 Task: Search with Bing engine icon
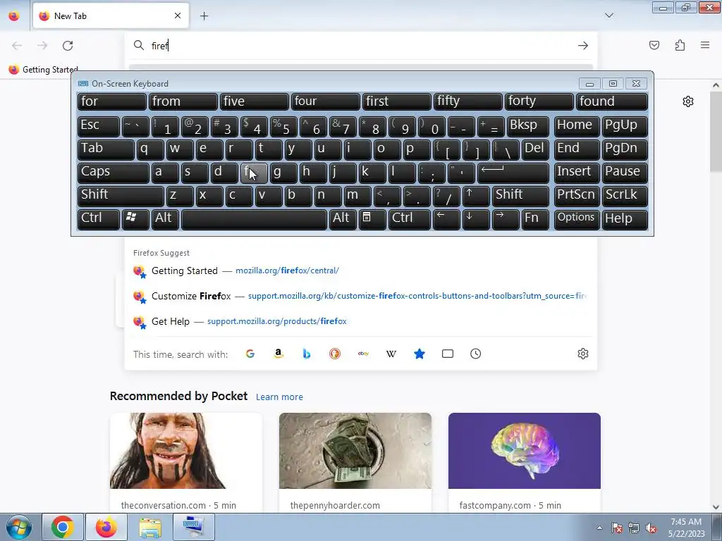coord(307,354)
